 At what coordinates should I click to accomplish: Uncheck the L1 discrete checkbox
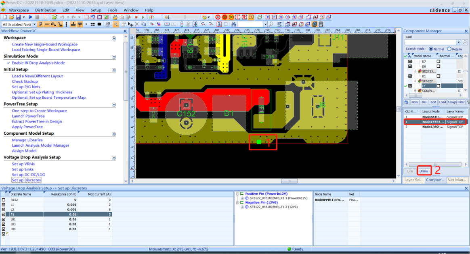(4, 205)
